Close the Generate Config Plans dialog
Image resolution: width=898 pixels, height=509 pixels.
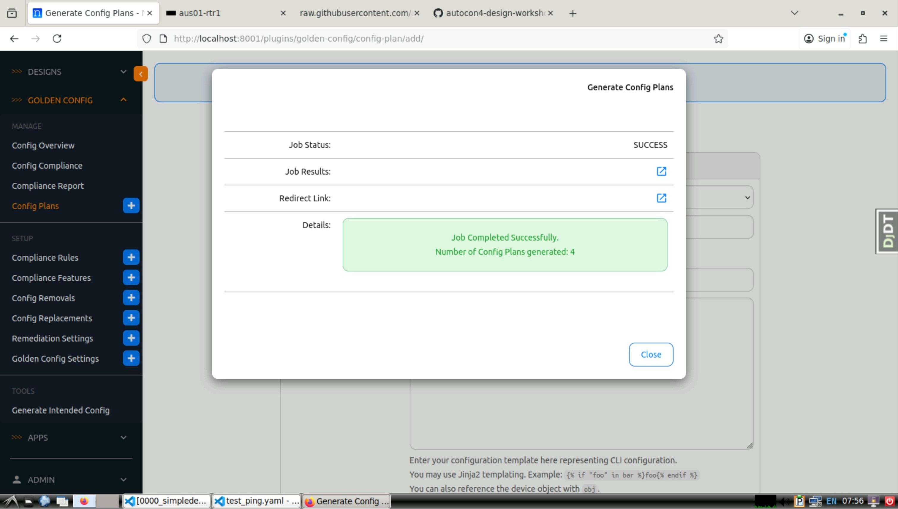coord(651,355)
